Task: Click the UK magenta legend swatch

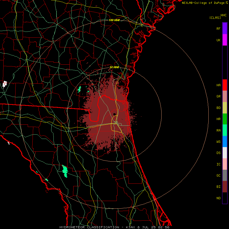Action: [x=225, y=40]
